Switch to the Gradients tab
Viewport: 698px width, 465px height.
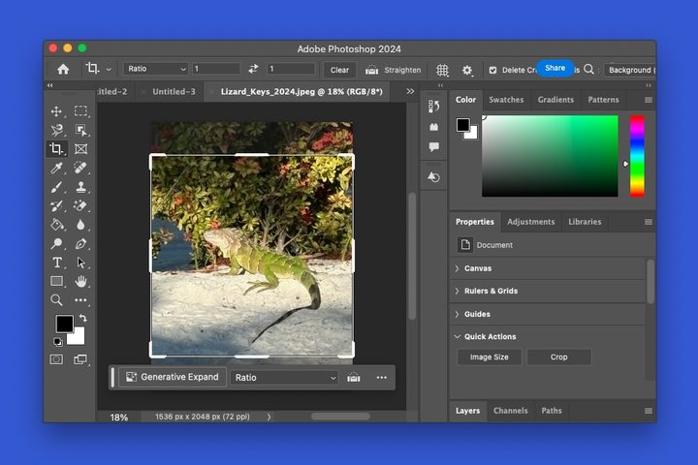tap(555, 100)
